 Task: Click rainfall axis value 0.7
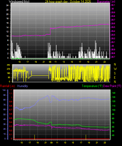[11, 110]
